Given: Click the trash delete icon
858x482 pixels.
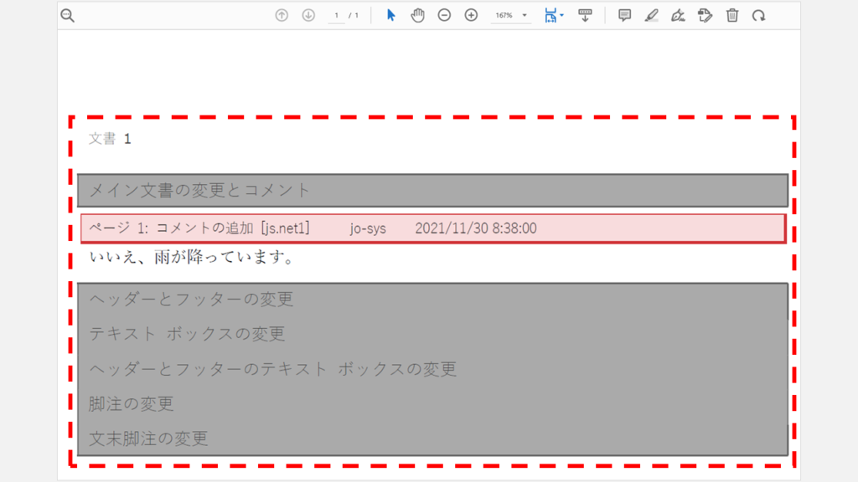Looking at the screenshot, I should coord(732,15).
